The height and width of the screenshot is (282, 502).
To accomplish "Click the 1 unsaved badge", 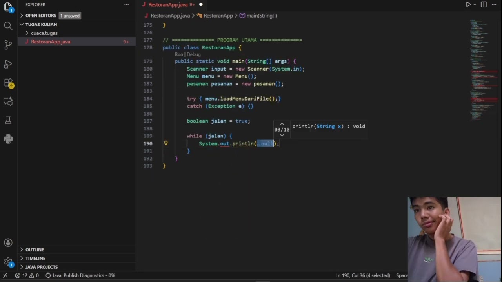I will point(70,16).
